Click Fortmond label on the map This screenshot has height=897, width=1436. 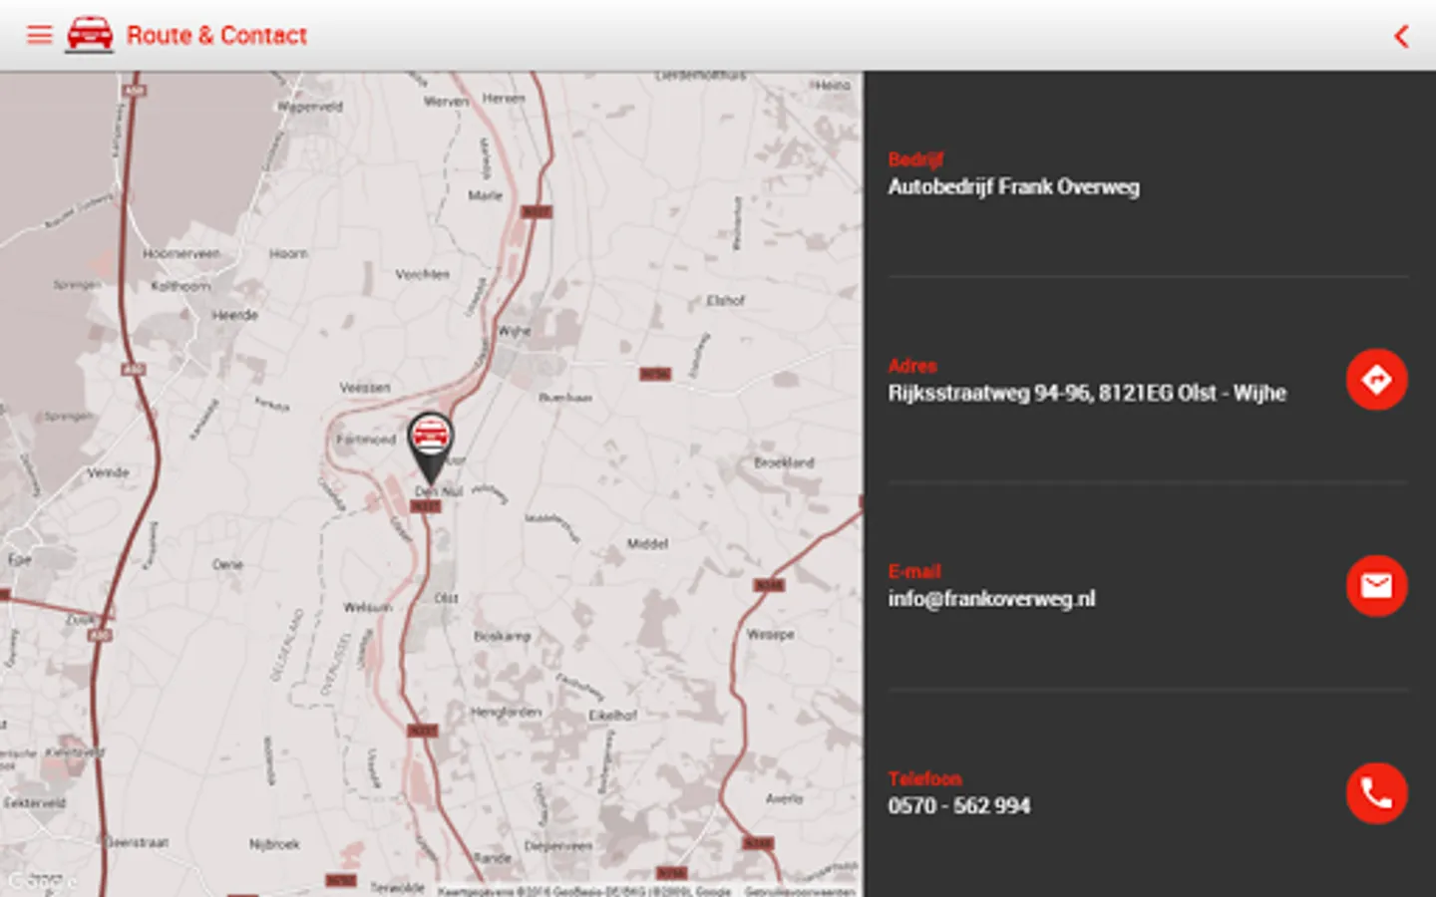365,440
